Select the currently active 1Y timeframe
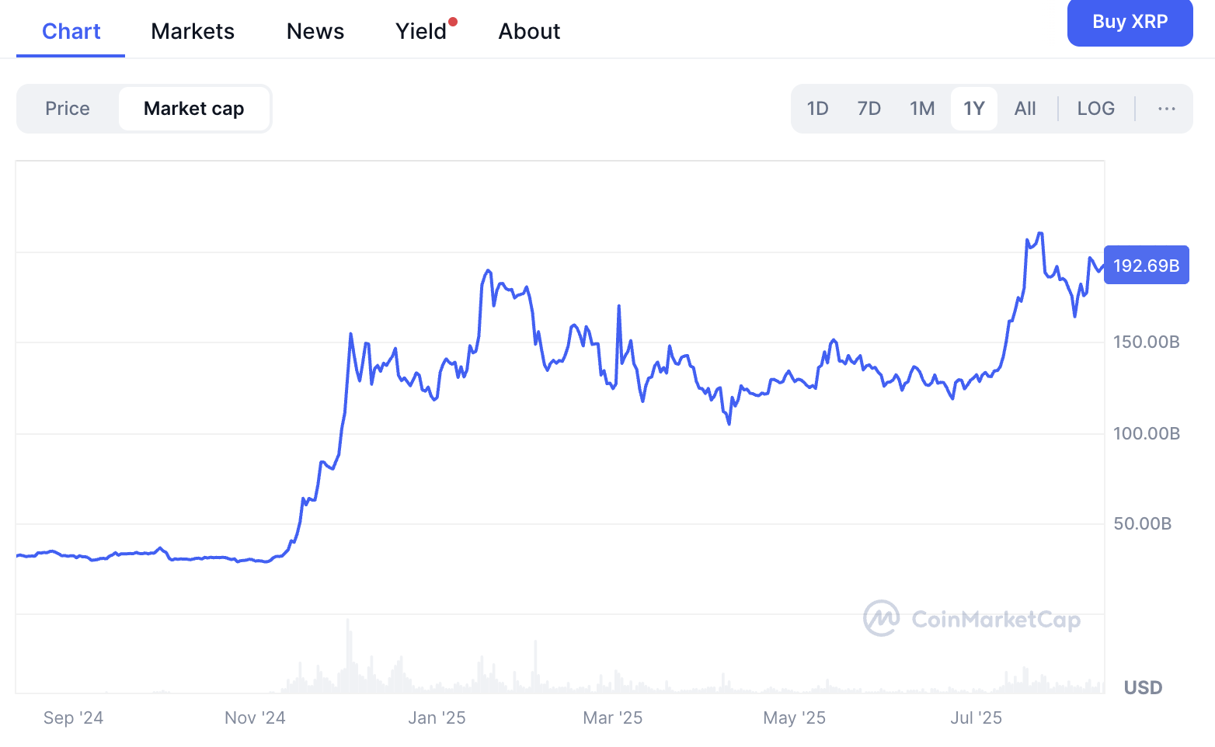This screenshot has width=1215, height=747. (x=974, y=109)
